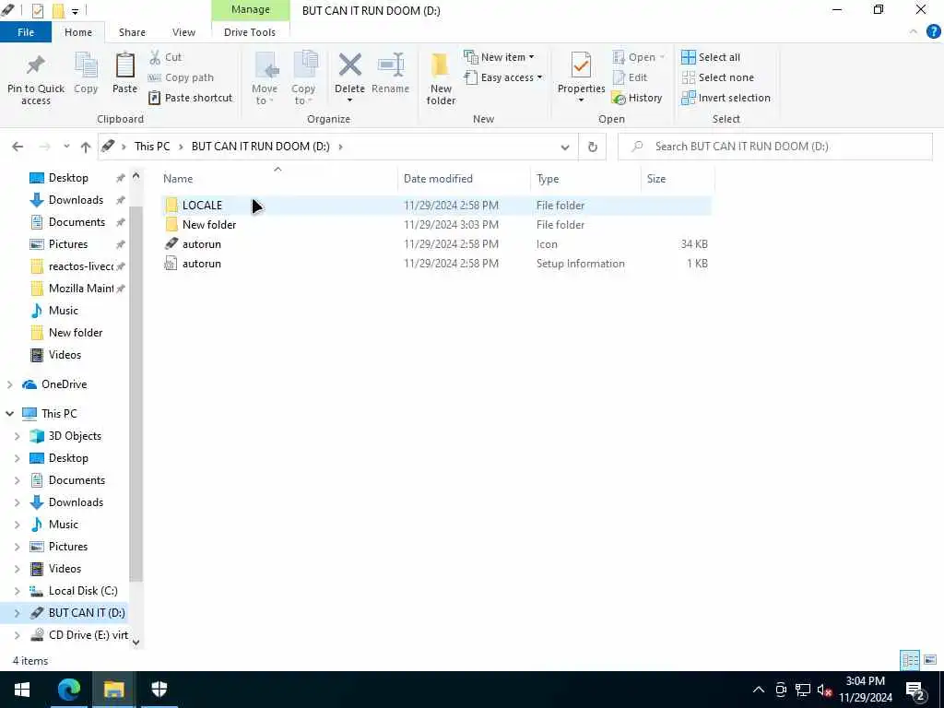Open the recent locations dropdown arrow

point(66,147)
